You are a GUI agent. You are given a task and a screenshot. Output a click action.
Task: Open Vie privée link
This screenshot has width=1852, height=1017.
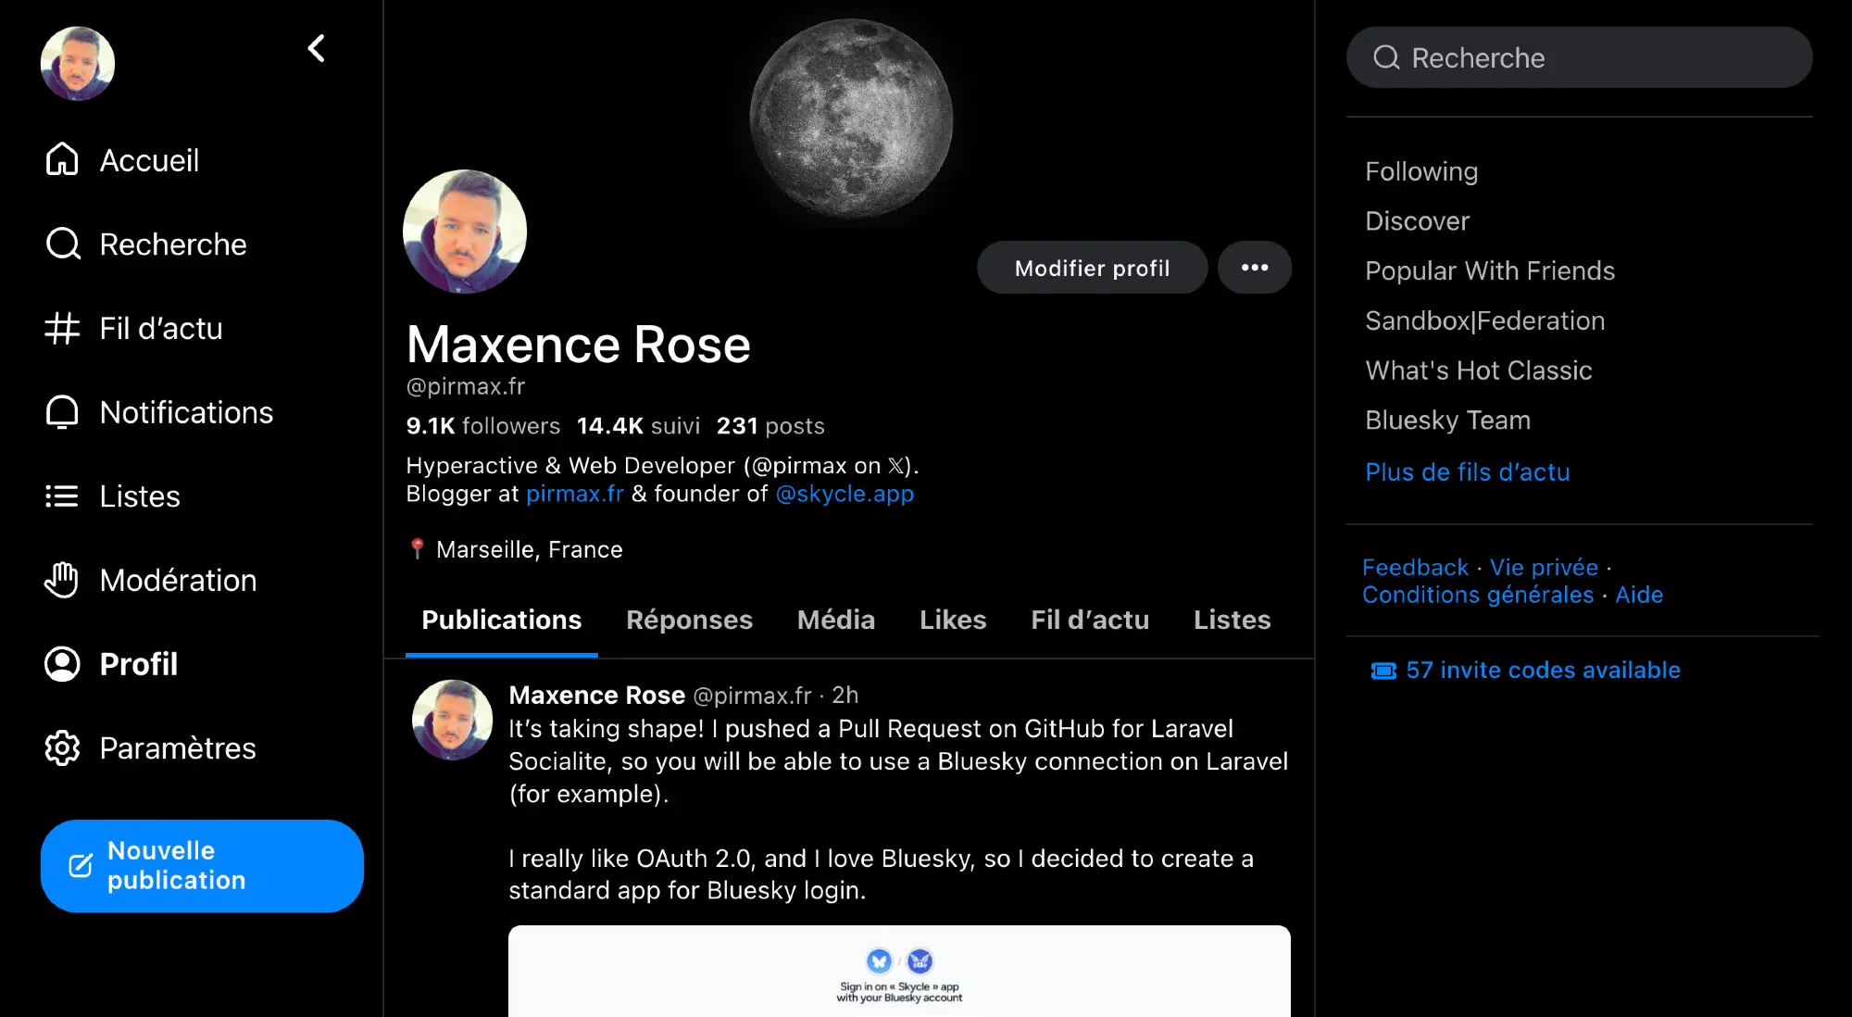[x=1544, y=567]
